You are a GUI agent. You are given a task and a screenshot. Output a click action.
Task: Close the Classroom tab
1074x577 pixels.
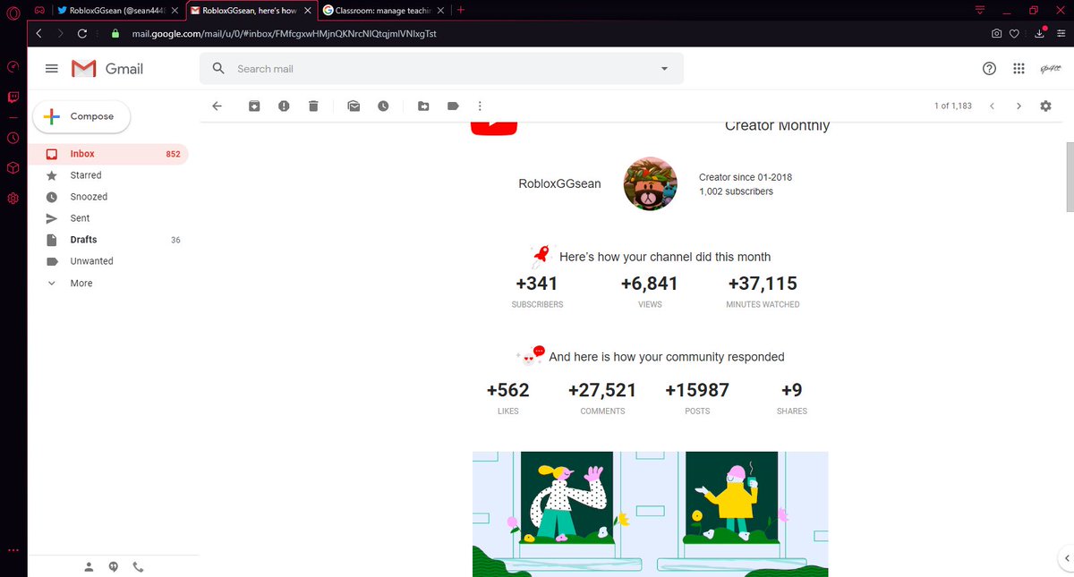(x=439, y=10)
